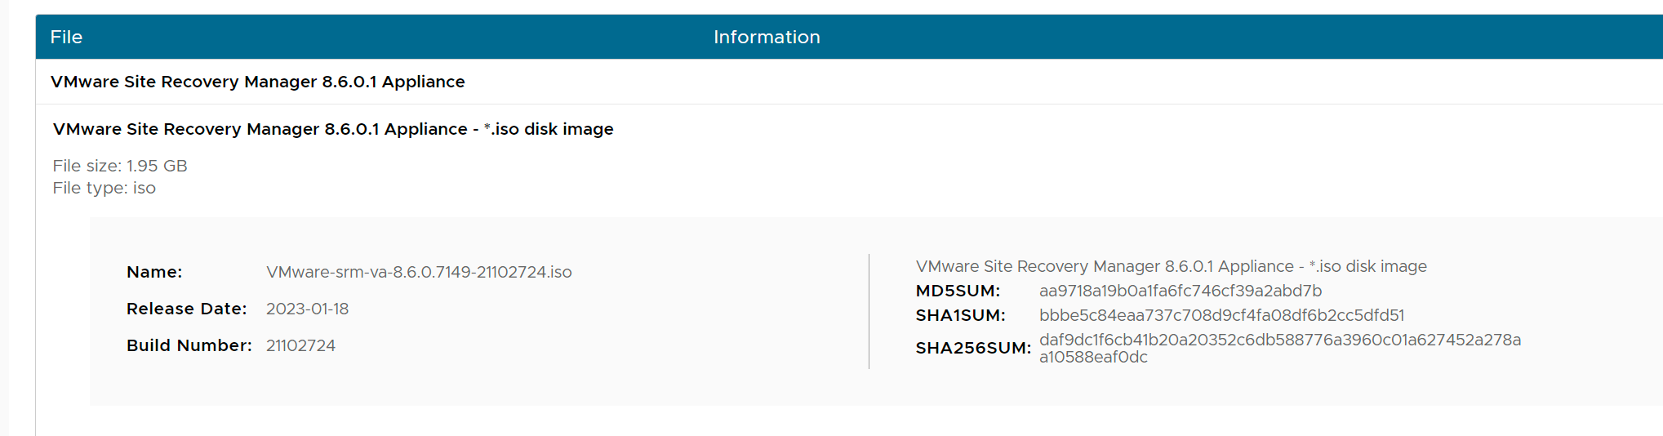The image size is (1663, 436).
Task: Click the Release Date label
Action: coord(186,309)
